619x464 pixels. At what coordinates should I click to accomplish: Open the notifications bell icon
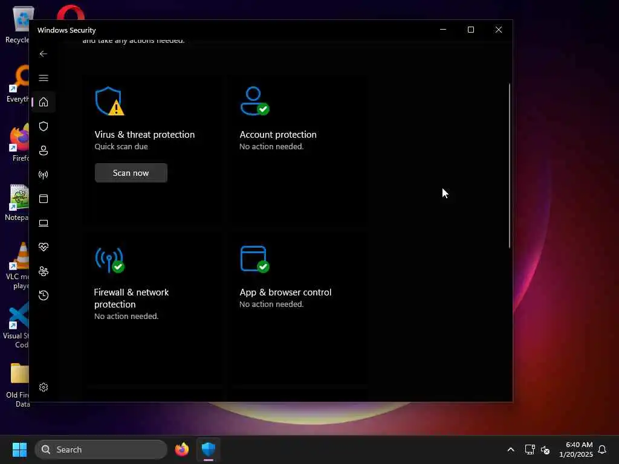[602, 449]
